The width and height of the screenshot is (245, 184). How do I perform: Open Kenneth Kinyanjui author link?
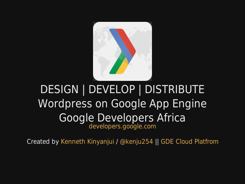click(x=88, y=141)
